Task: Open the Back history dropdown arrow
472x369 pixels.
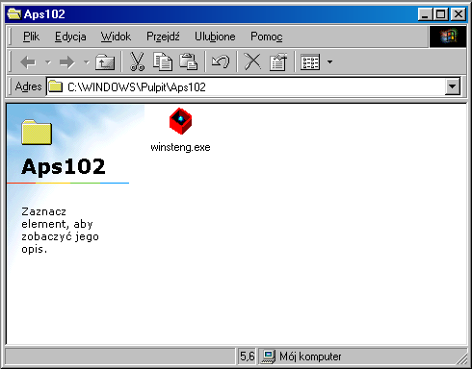Action: [x=48, y=61]
